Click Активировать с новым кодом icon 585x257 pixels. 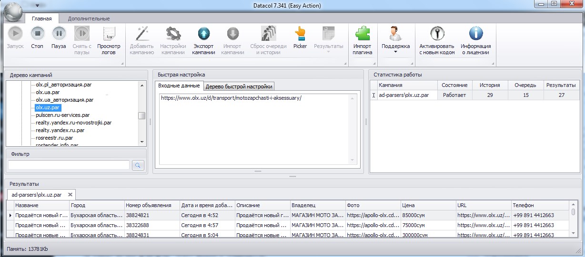click(437, 34)
